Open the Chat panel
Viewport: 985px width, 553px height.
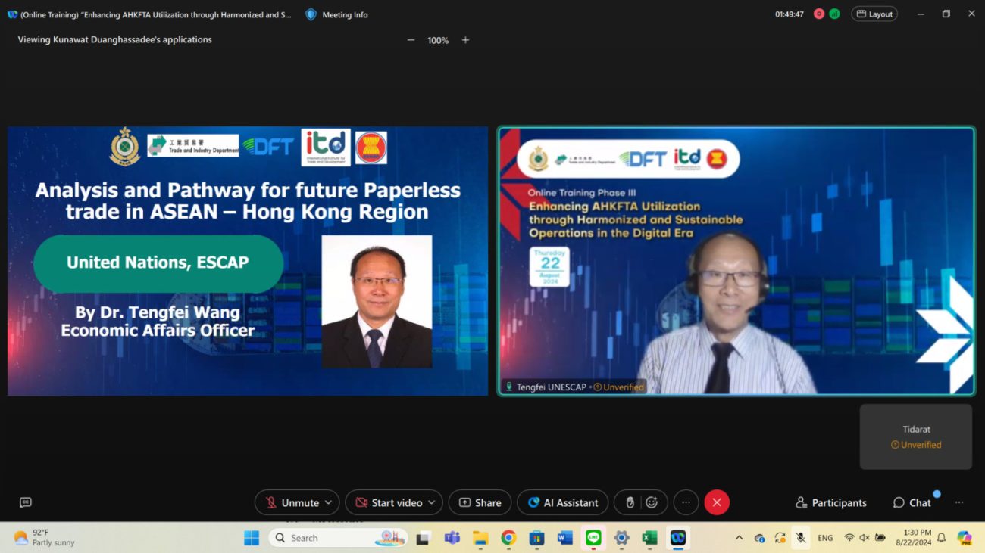pyautogui.click(x=912, y=502)
